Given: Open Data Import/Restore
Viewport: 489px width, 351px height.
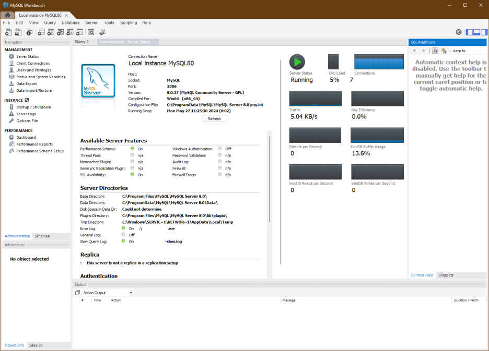Looking at the screenshot, I should coord(34,91).
